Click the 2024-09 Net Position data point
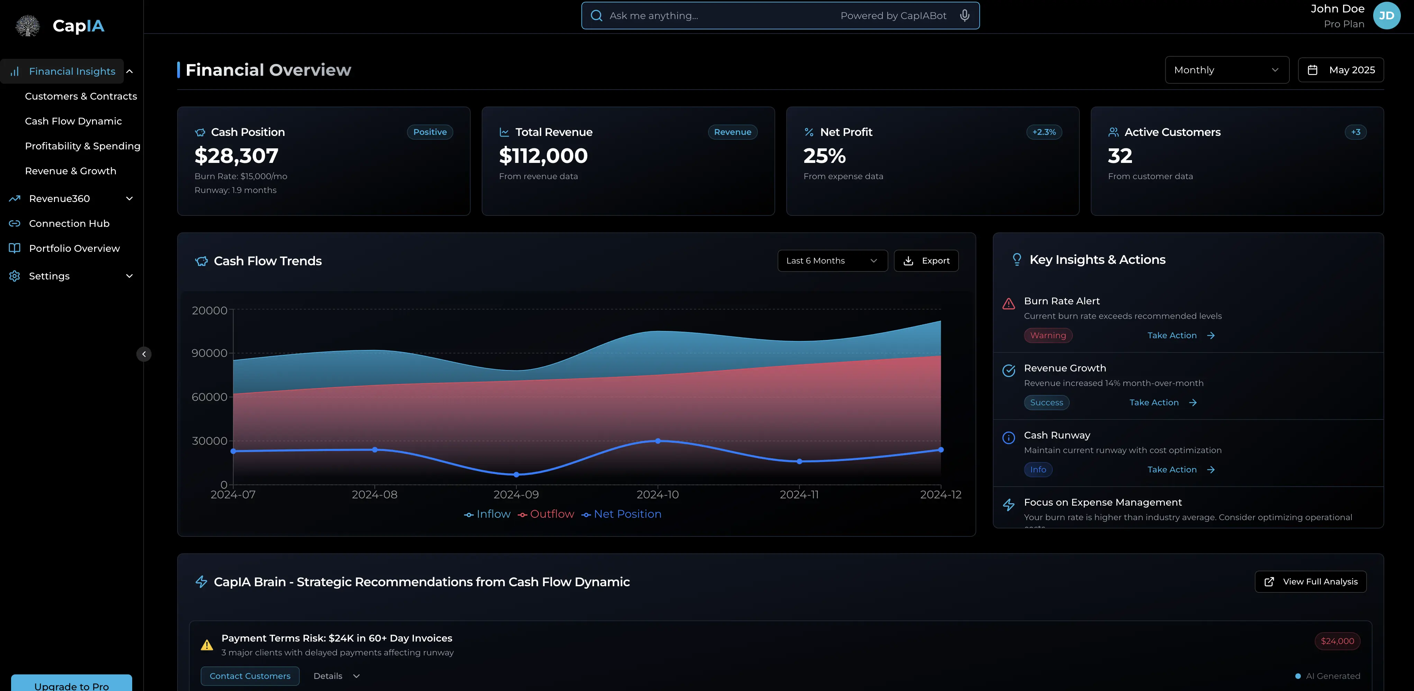Viewport: 1414px width, 691px height. click(x=516, y=475)
